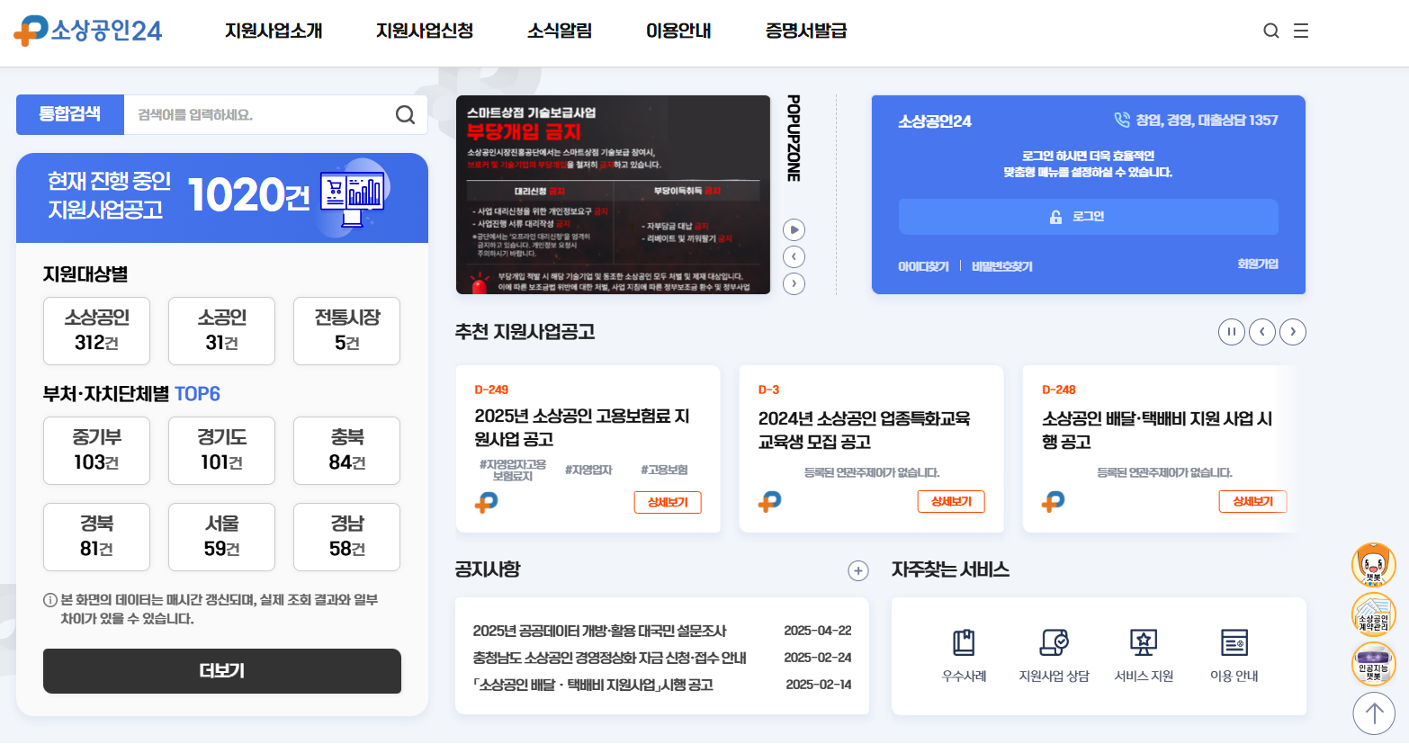Select the 경북 81건 box
This screenshot has width=1409, height=744.
click(x=96, y=536)
